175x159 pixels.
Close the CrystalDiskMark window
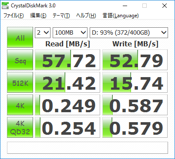[165, 6]
